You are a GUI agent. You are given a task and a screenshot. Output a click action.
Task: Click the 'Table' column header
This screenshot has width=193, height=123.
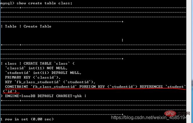tap(11, 26)
